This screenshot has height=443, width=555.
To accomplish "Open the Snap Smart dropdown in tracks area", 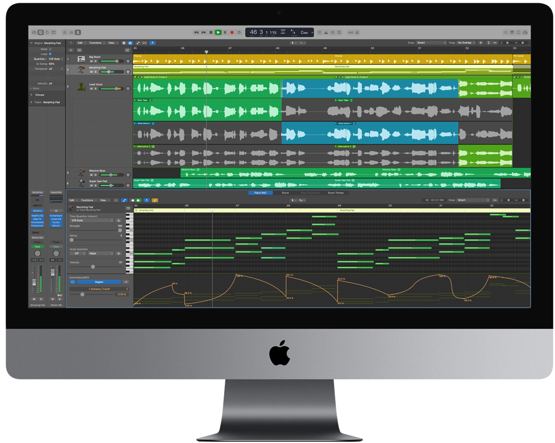I will pyautogui.click(x=431, y=43).
